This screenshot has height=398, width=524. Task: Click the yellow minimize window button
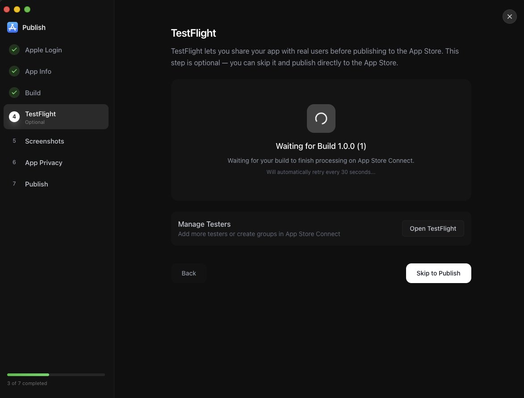pyautogui.click(x=17, y=9)
